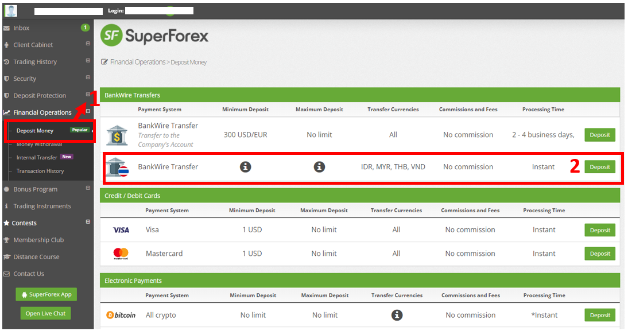Open the Inbox menu item

coord(21,28)
